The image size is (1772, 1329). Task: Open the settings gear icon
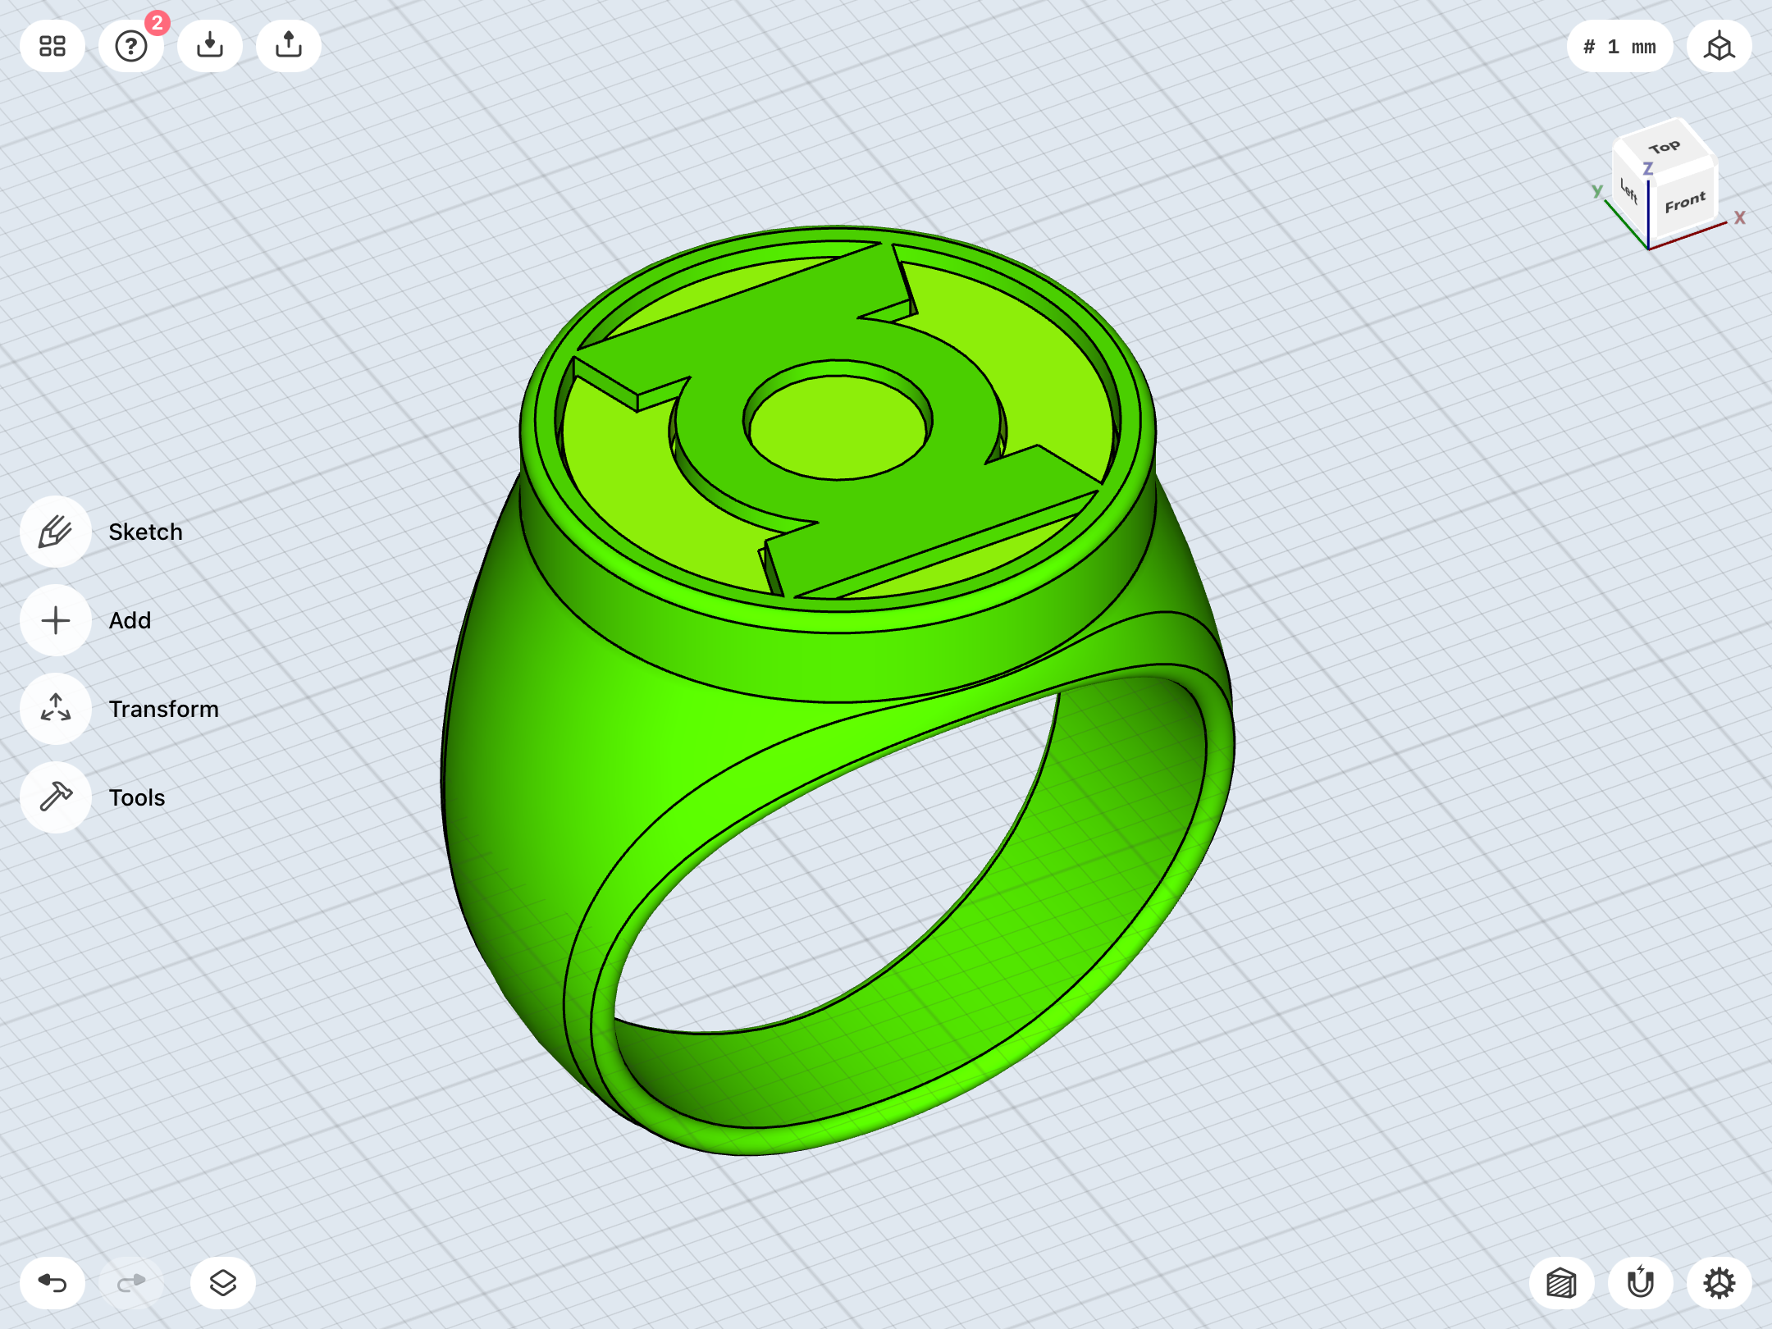coord(1719,1283)
